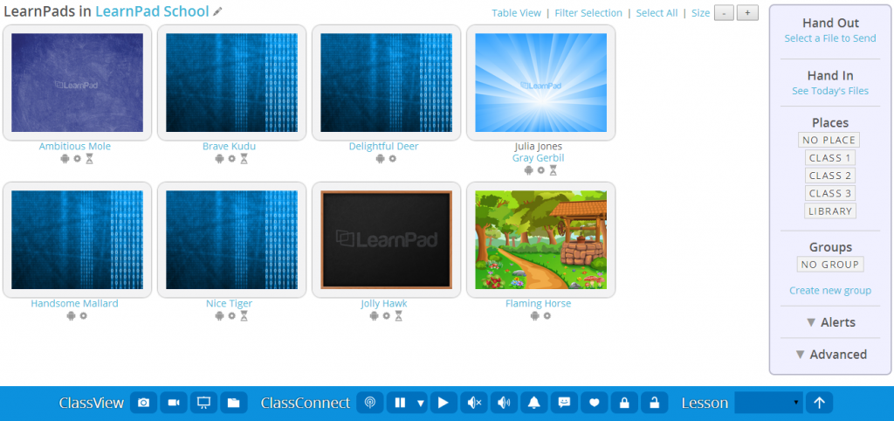Click the hourglass icon under Gray Gerbil

553,170
